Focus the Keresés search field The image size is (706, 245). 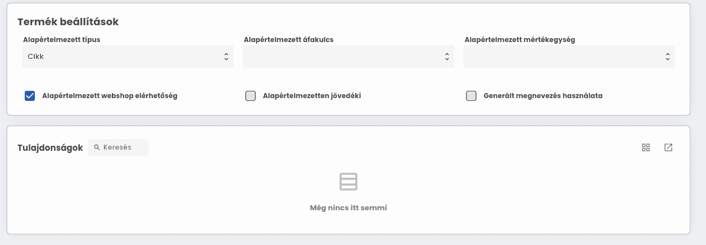119,147
